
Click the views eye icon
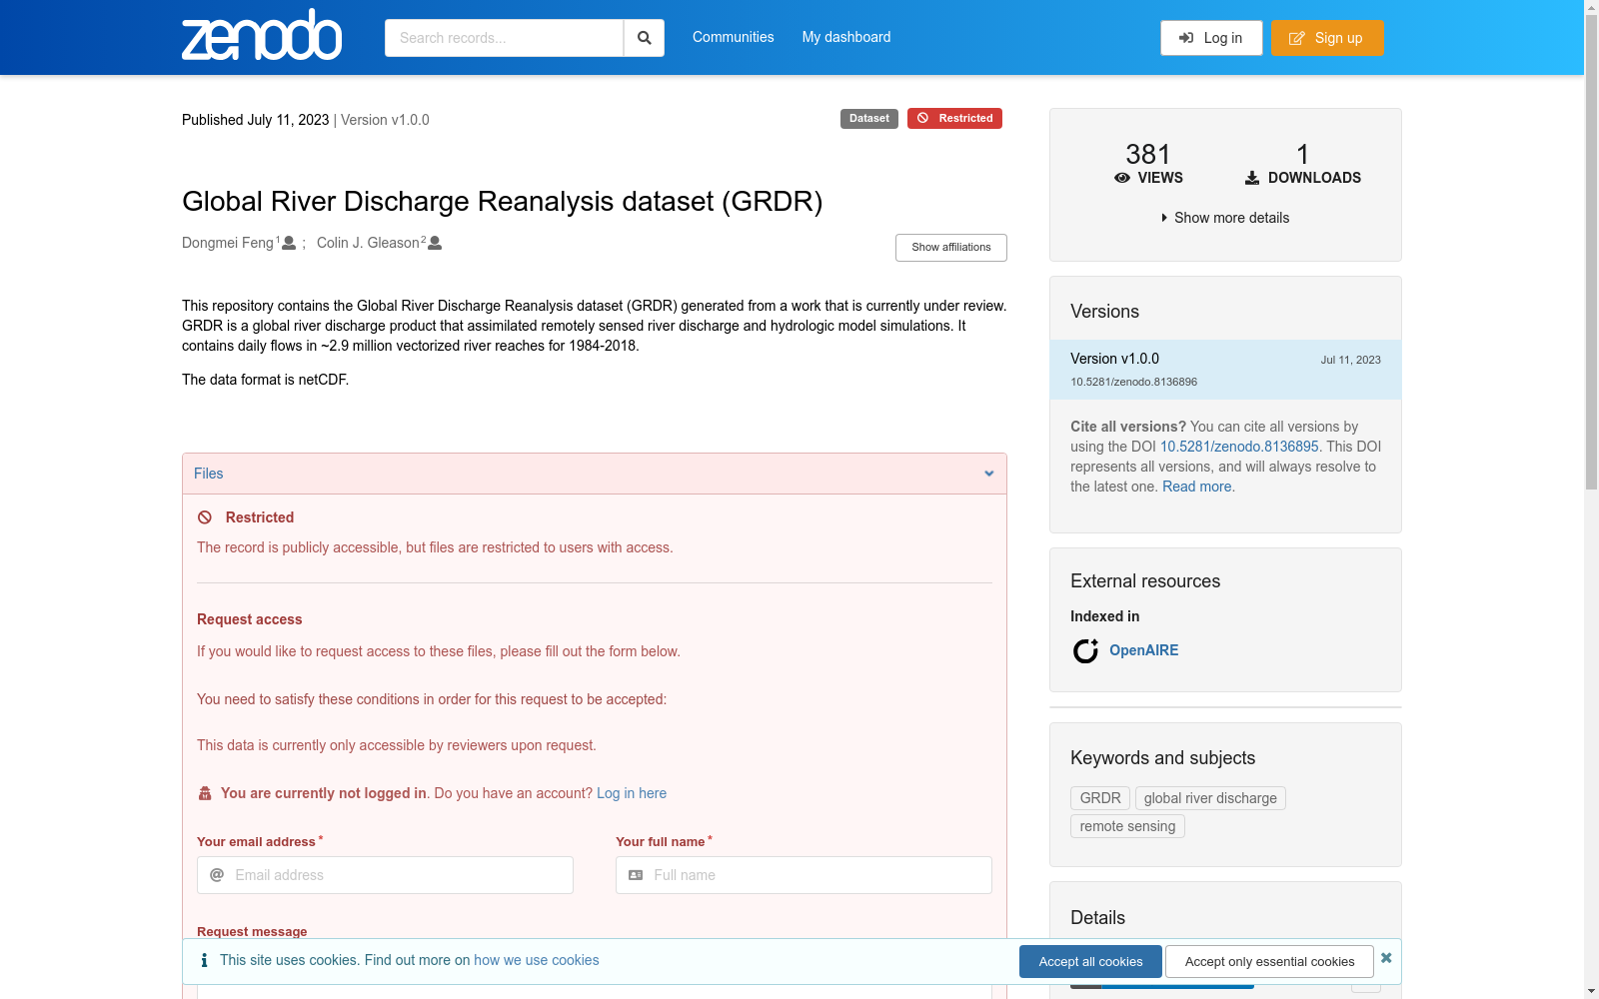tap(1122, 178)
